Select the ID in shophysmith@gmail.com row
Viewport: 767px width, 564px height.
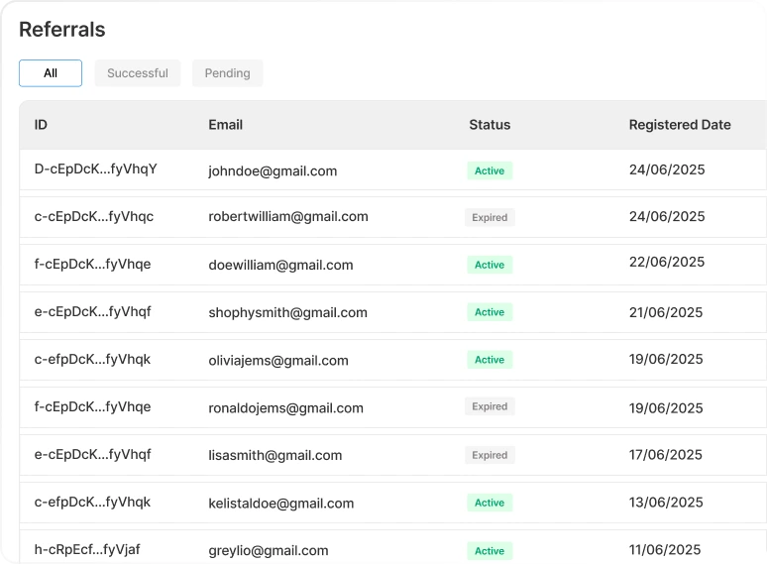pos(92,312)
